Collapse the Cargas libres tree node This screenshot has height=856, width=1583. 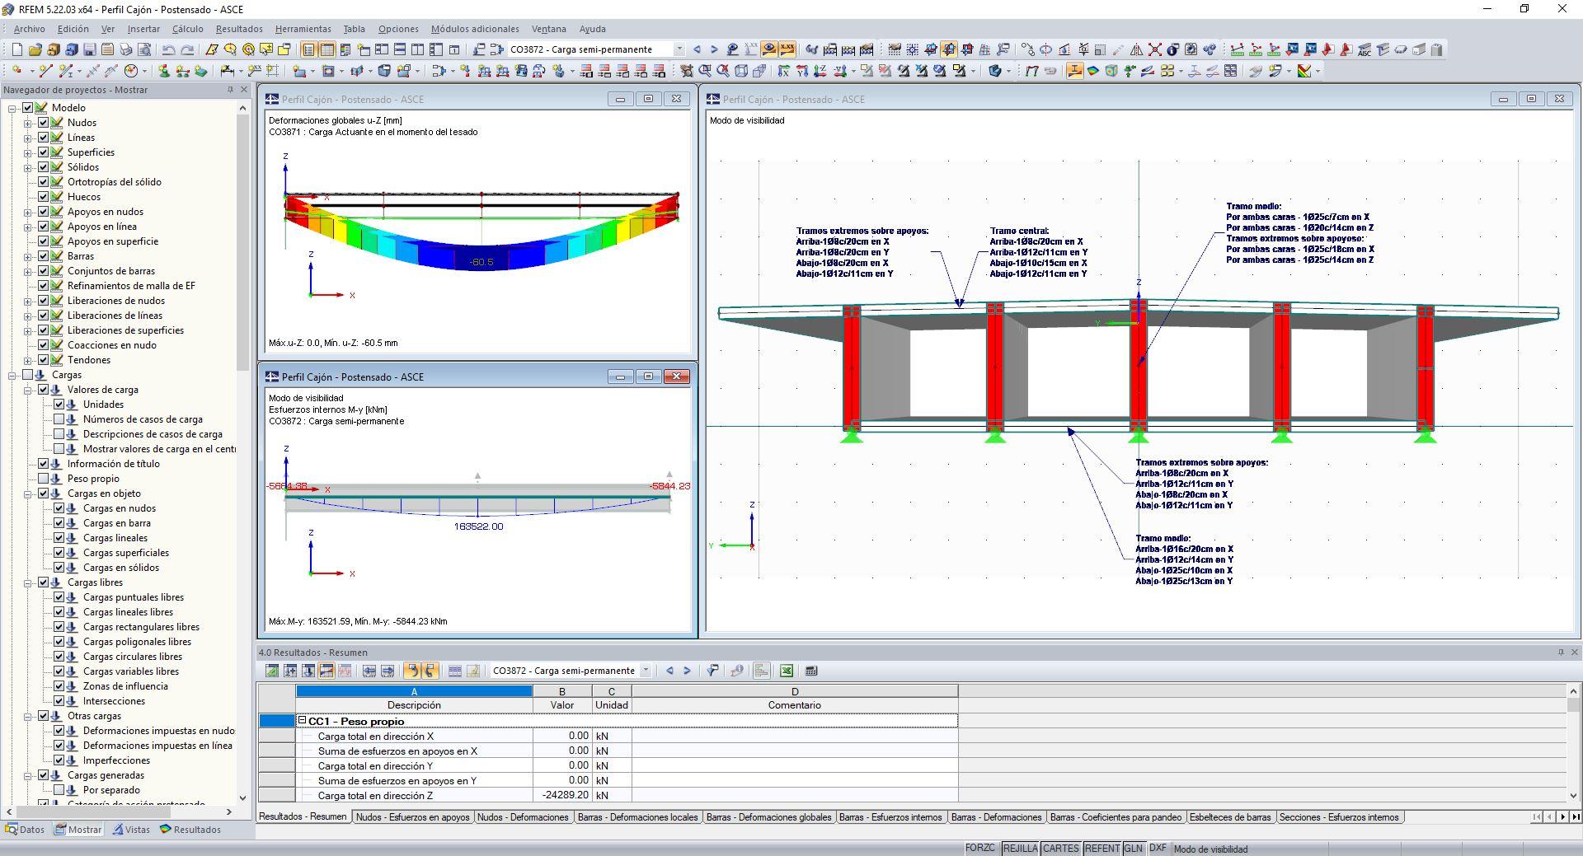pyautogui.click(x=28, y=582)
